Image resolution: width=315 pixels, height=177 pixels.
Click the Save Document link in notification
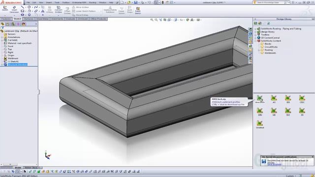point(275,164)
